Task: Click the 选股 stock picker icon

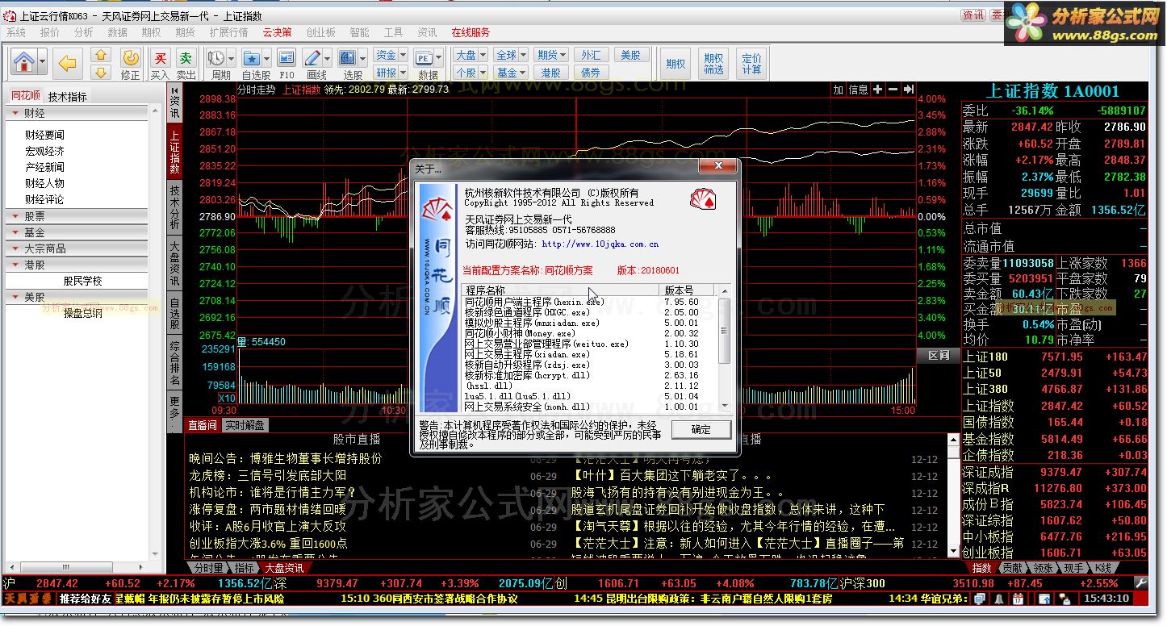Action: click(x=348, y=58)
